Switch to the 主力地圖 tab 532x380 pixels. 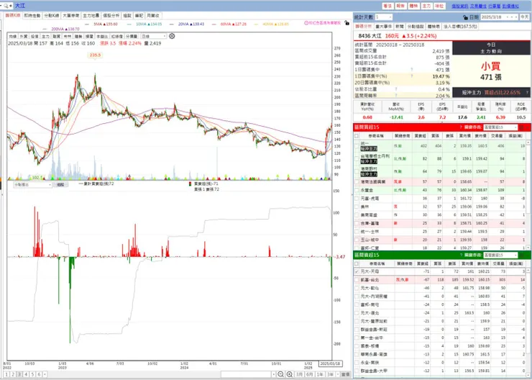[x=91, y=16]
